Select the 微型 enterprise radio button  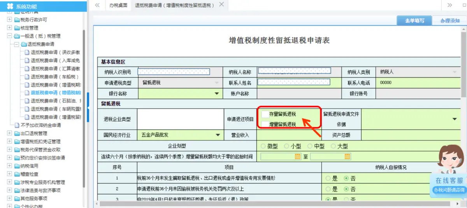coord(263,146)
